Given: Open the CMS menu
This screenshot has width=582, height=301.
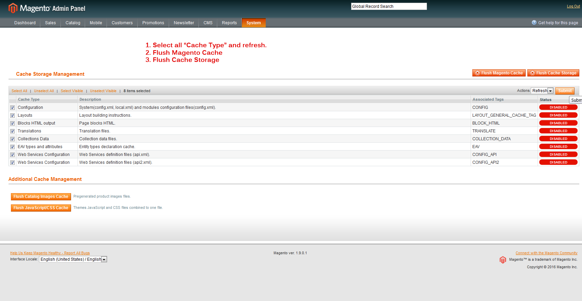Looking at the screenshot, I should click(x=208, y=23).
